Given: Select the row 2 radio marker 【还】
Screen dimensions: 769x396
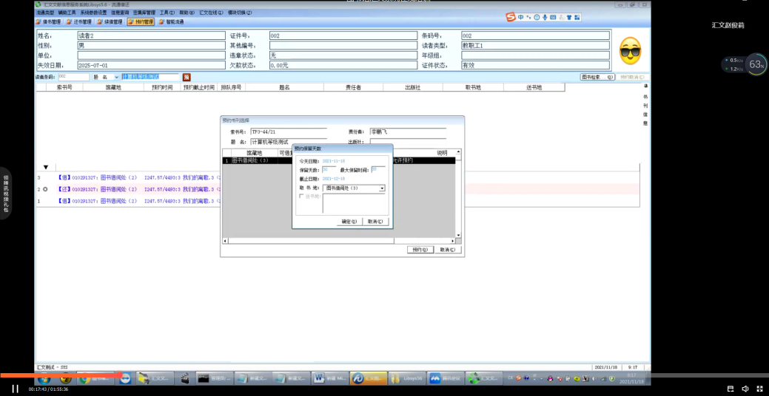Looking at the screenshot, I should point(44,189).
